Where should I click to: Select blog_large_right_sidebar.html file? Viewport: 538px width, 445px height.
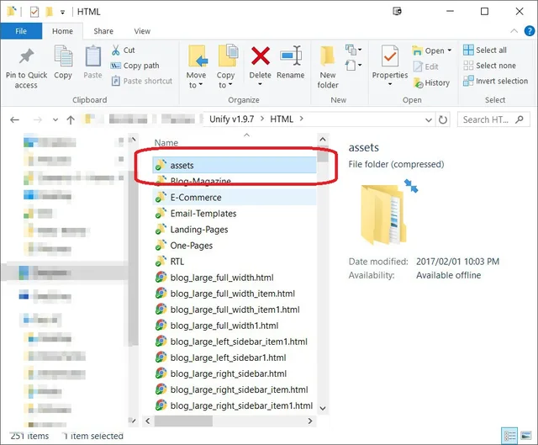(x=235, y=373)
